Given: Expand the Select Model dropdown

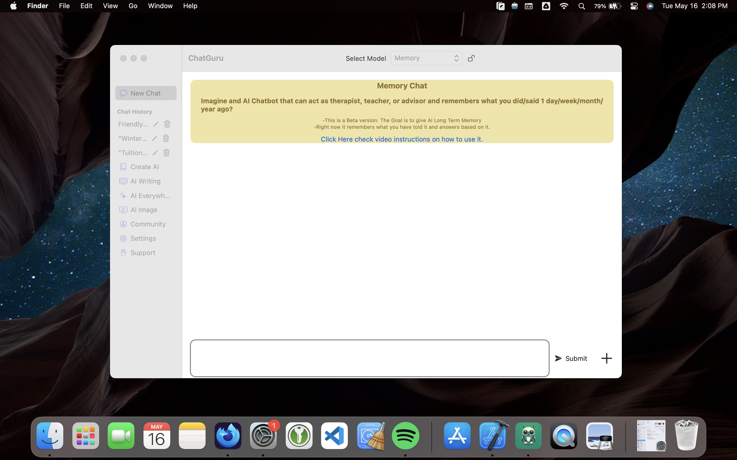Looking at the screenshot, I should (x=426, y=58).
